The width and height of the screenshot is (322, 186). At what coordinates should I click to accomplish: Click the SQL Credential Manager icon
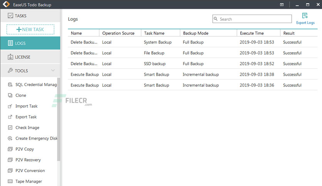[10, 85]
